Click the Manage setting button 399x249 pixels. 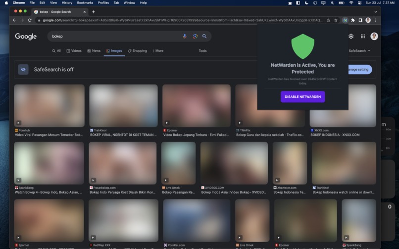point(360,69)
